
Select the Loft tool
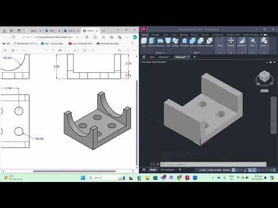[x=168, y=42]
